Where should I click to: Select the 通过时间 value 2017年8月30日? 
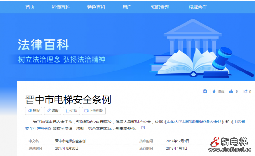tap(67, 148)
